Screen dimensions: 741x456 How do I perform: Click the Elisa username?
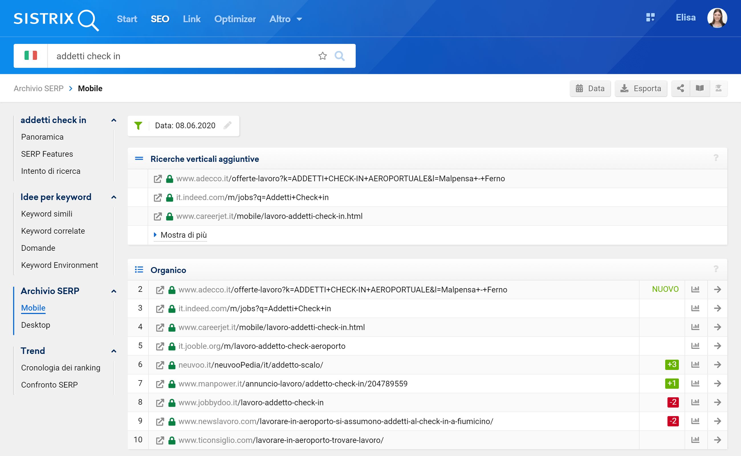point(685,17)
